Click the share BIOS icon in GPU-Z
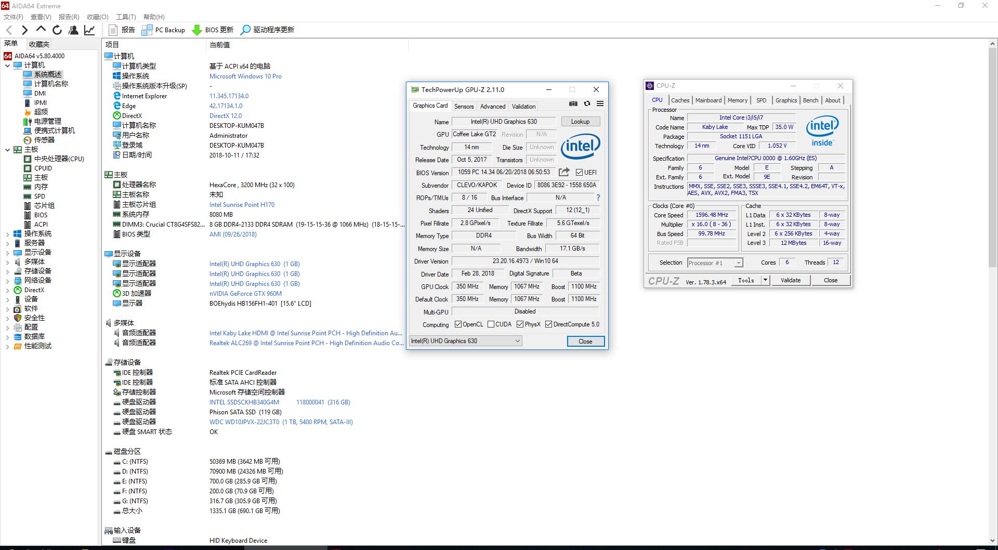 point(564,172)
